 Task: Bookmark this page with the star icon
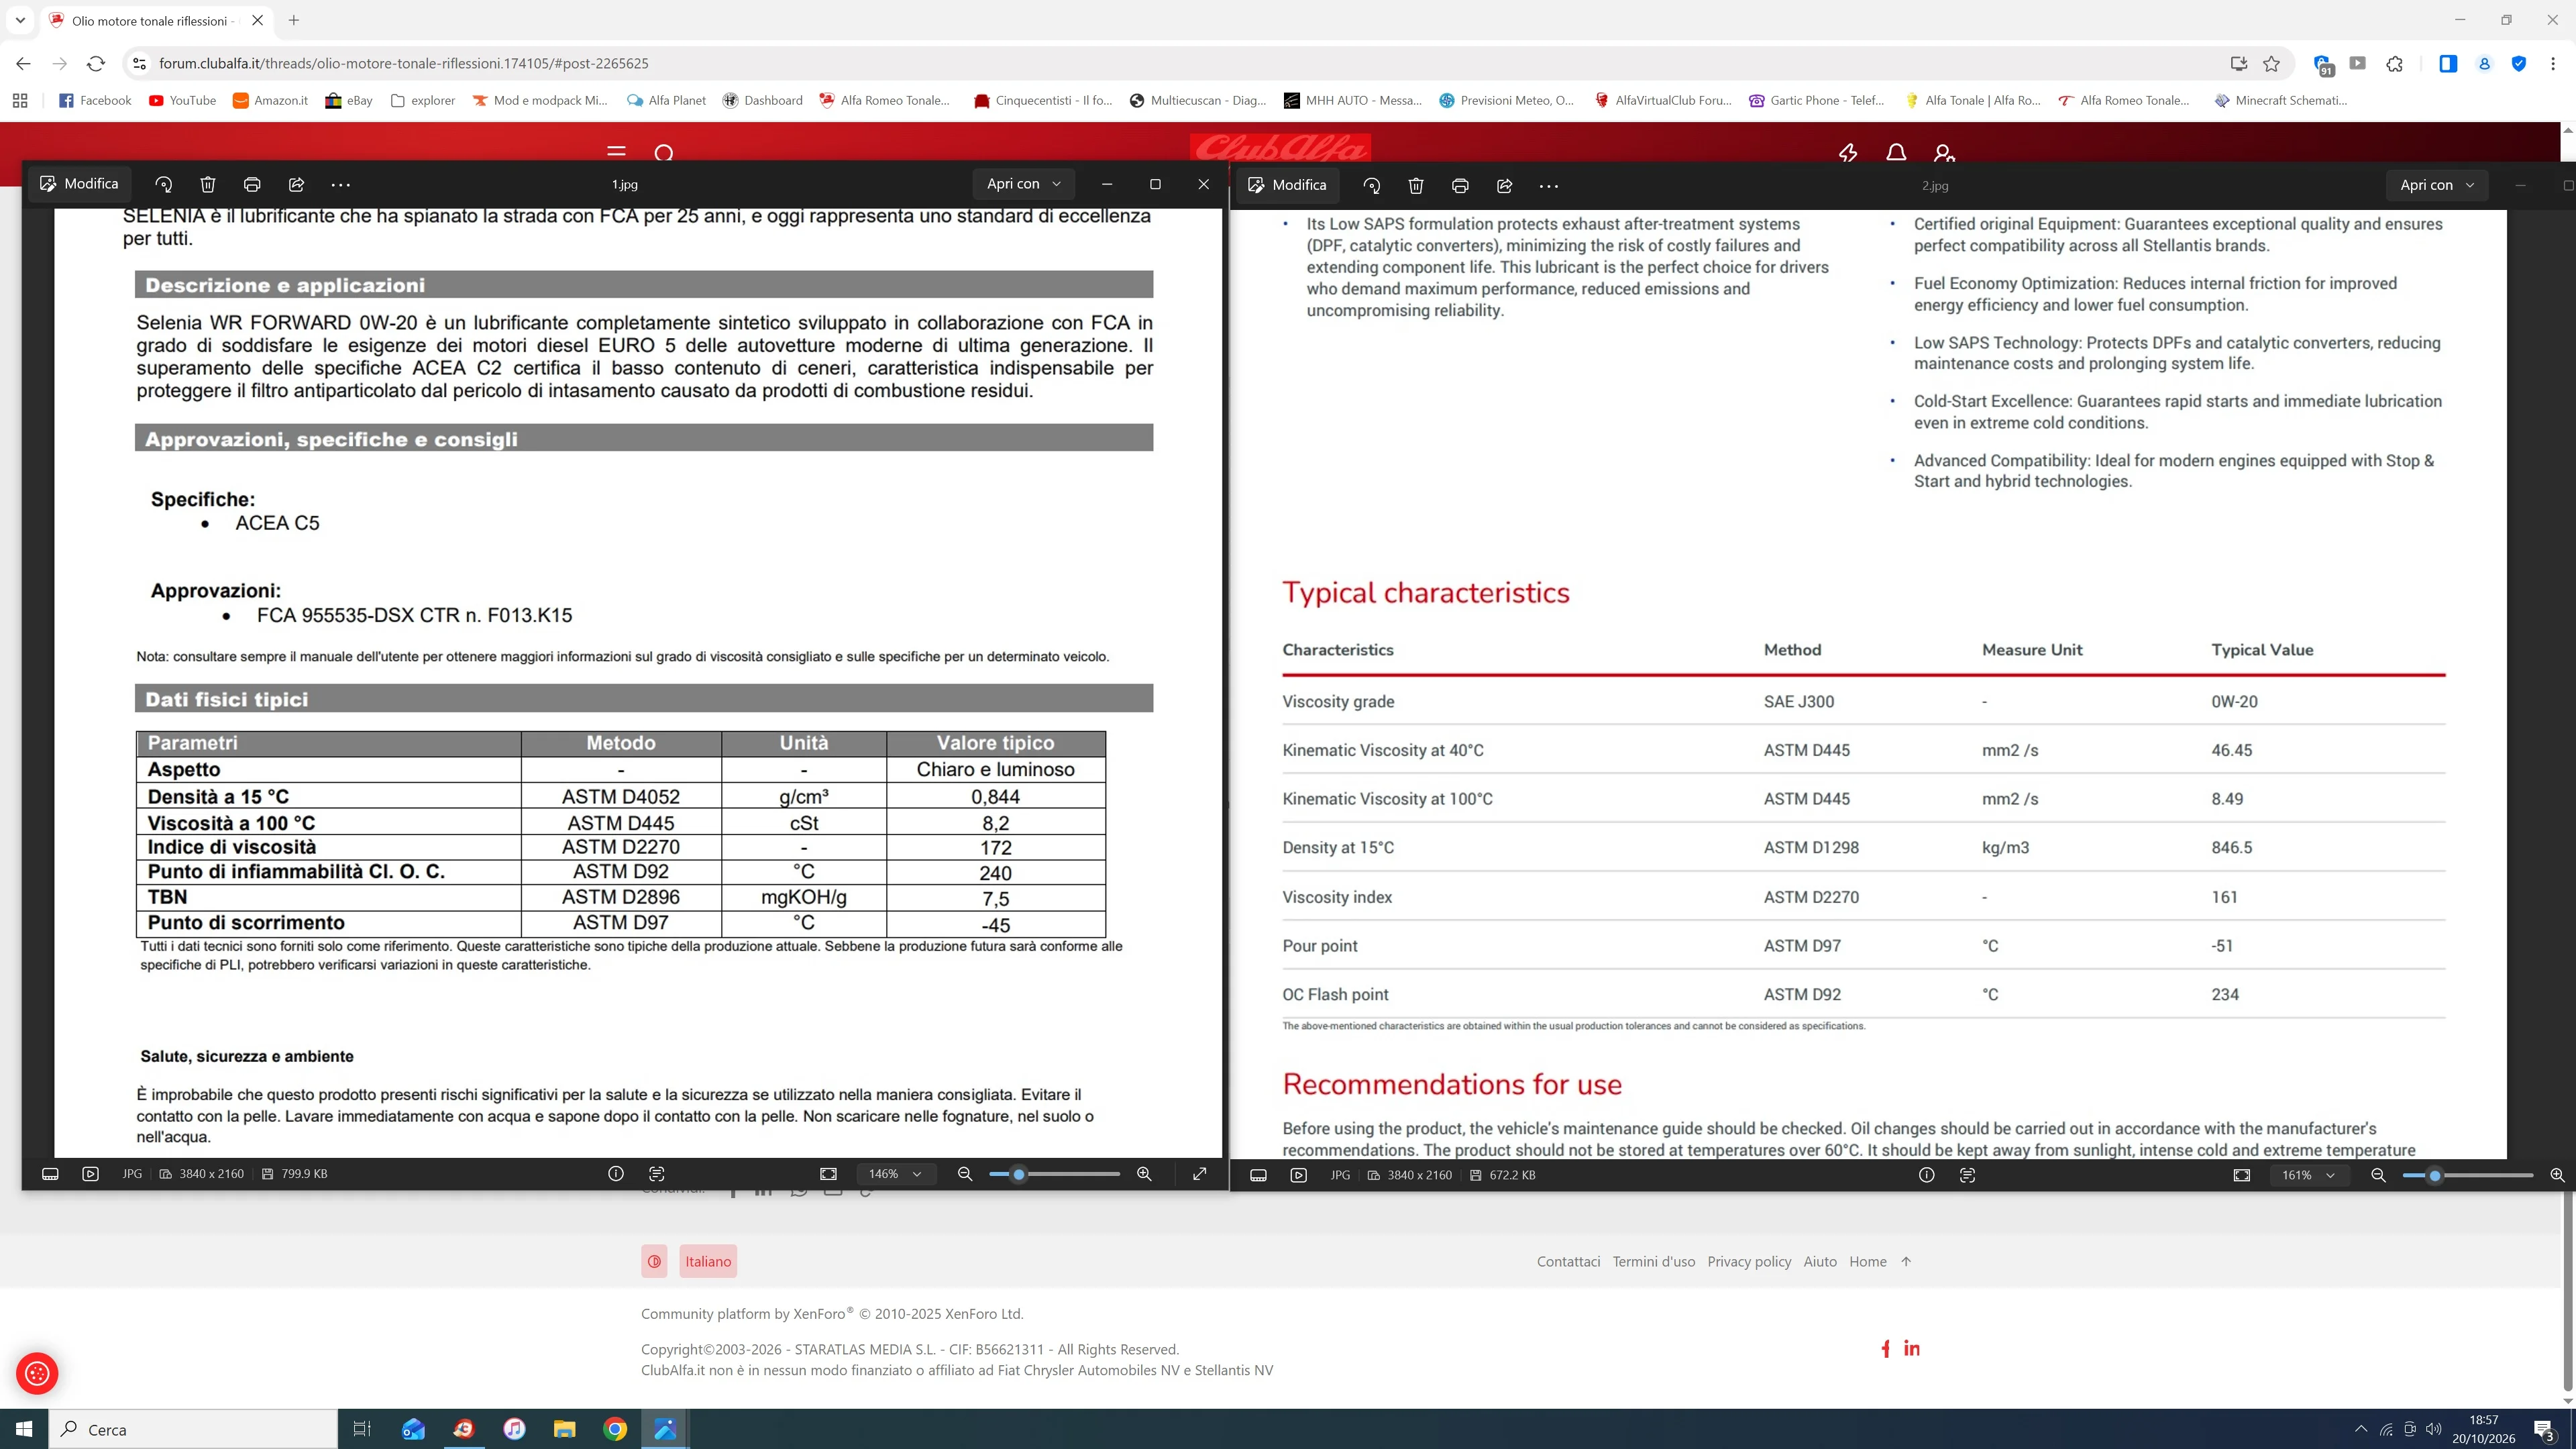pyautogui.click(x=2271, y=63)
